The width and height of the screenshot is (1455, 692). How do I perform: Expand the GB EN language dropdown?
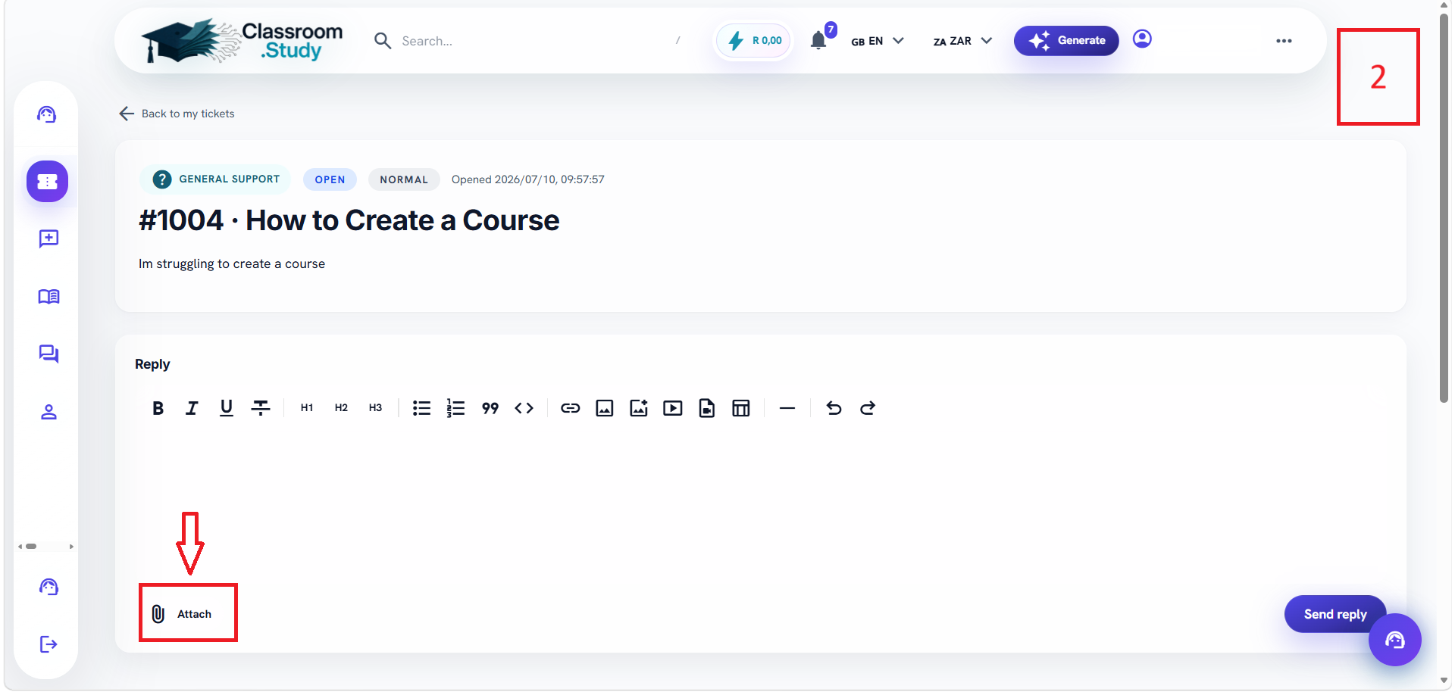tap(878, 41)
